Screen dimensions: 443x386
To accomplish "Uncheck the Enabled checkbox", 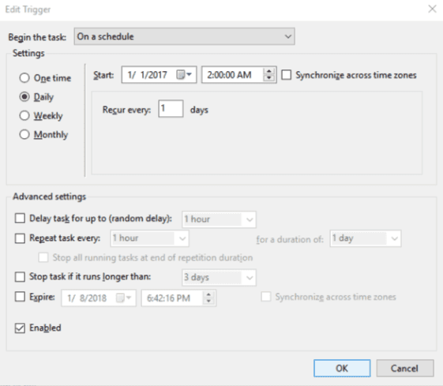I will pos(20,328).
